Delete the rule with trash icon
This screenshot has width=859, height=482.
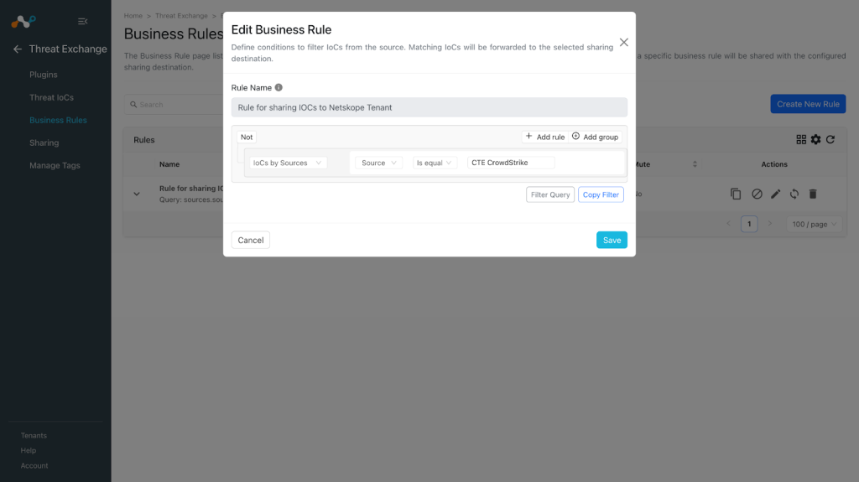point(813,194)
